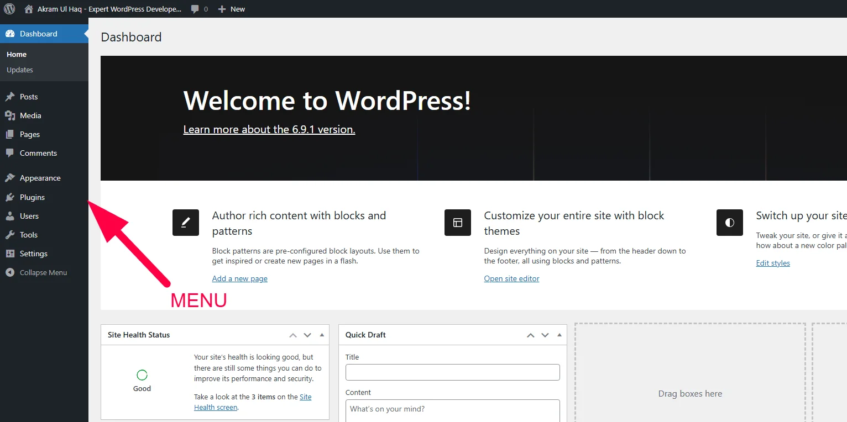
Task: Click the Quick Draft Title field
Action: coord(452,372)
